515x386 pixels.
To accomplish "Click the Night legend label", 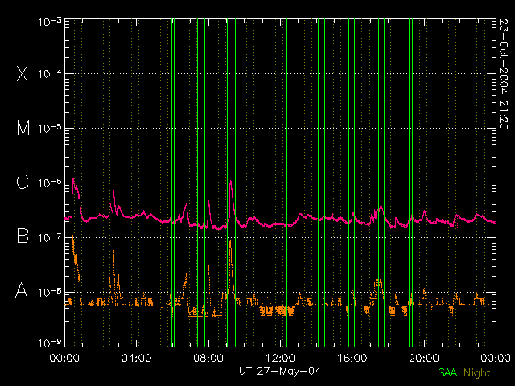I will point(476,373).
